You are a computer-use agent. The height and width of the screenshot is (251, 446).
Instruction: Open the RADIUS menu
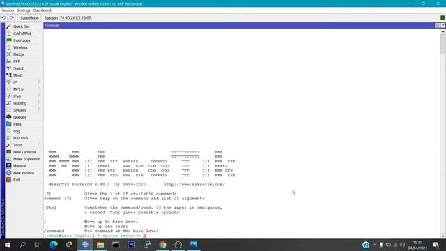(x=20, y=138)
